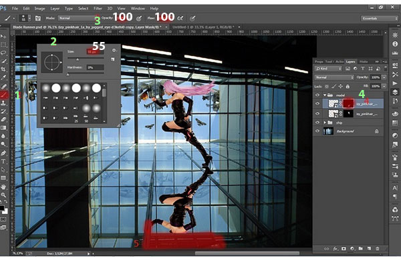Open the brush panel toggle icon in options bar
Screen dimensions: 401x260
(38, 19)
